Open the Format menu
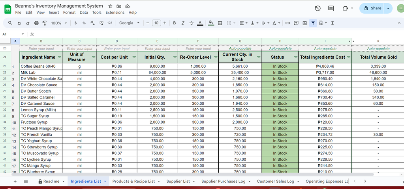 (x=70, y=12)
